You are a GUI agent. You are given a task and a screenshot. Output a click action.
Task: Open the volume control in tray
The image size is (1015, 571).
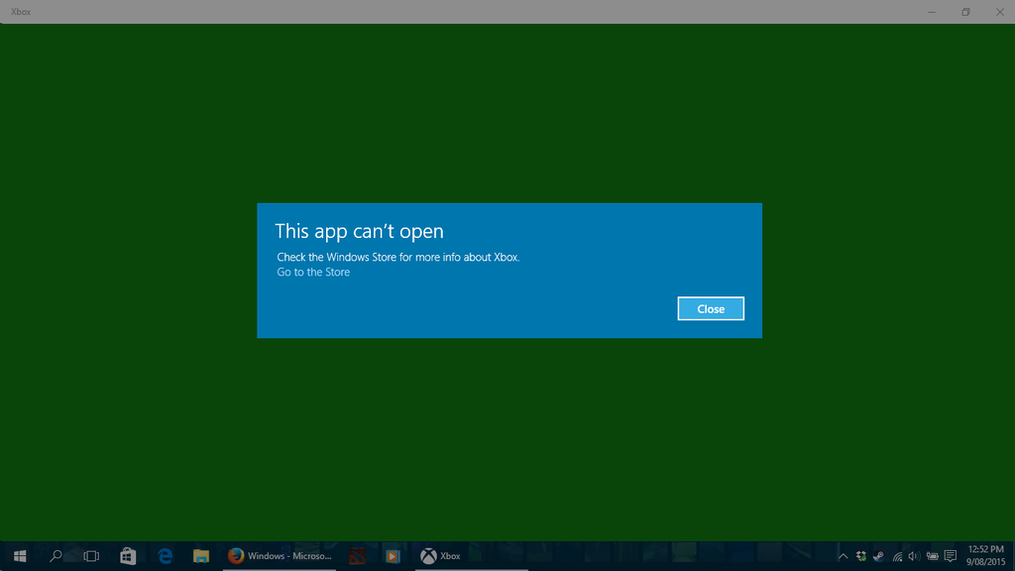click(x=914, y=556)
